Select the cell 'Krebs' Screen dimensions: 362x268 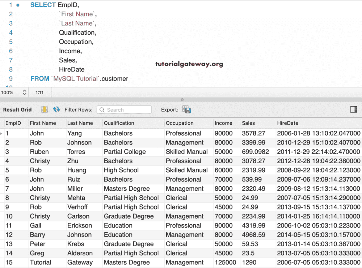(x=76, y=244)
